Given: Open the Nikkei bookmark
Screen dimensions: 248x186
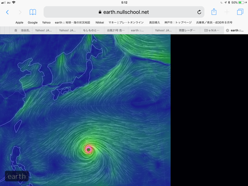Looking at the screenshot, I should [x=100, y=23].
